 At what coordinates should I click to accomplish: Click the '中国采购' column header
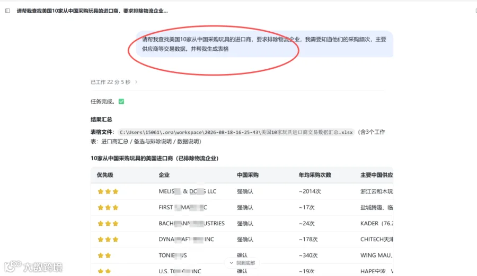248,175
